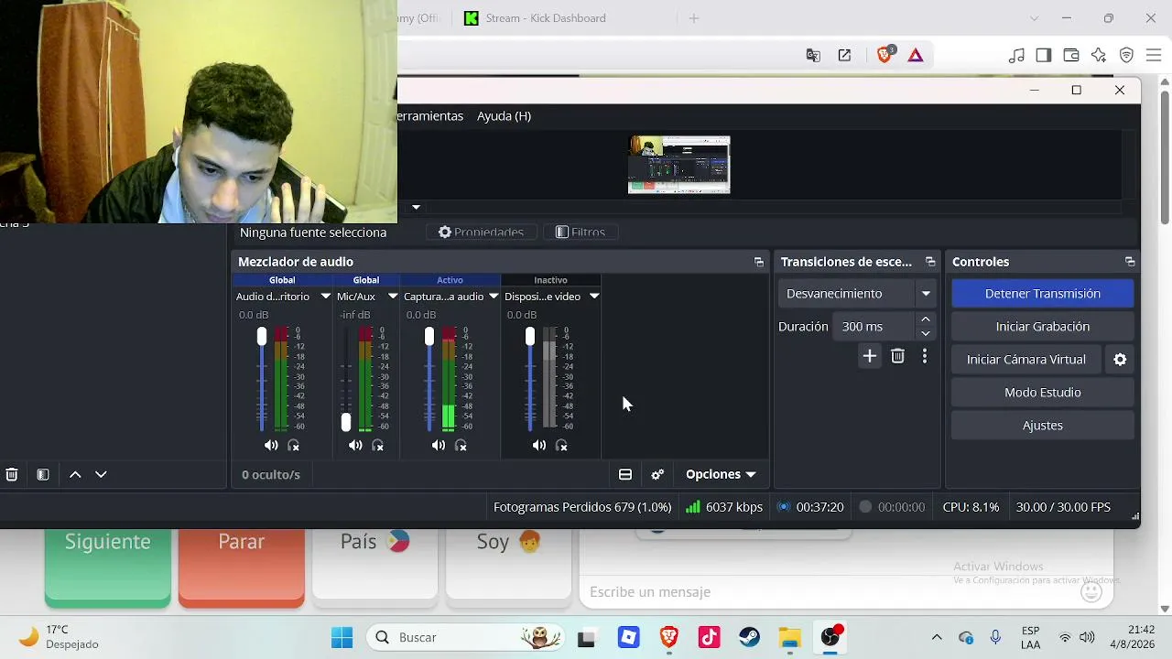1172x659 pixels.
Task: Open the Brave hamburger menu
Action: pyautogui.click(x=1154, y=56)
